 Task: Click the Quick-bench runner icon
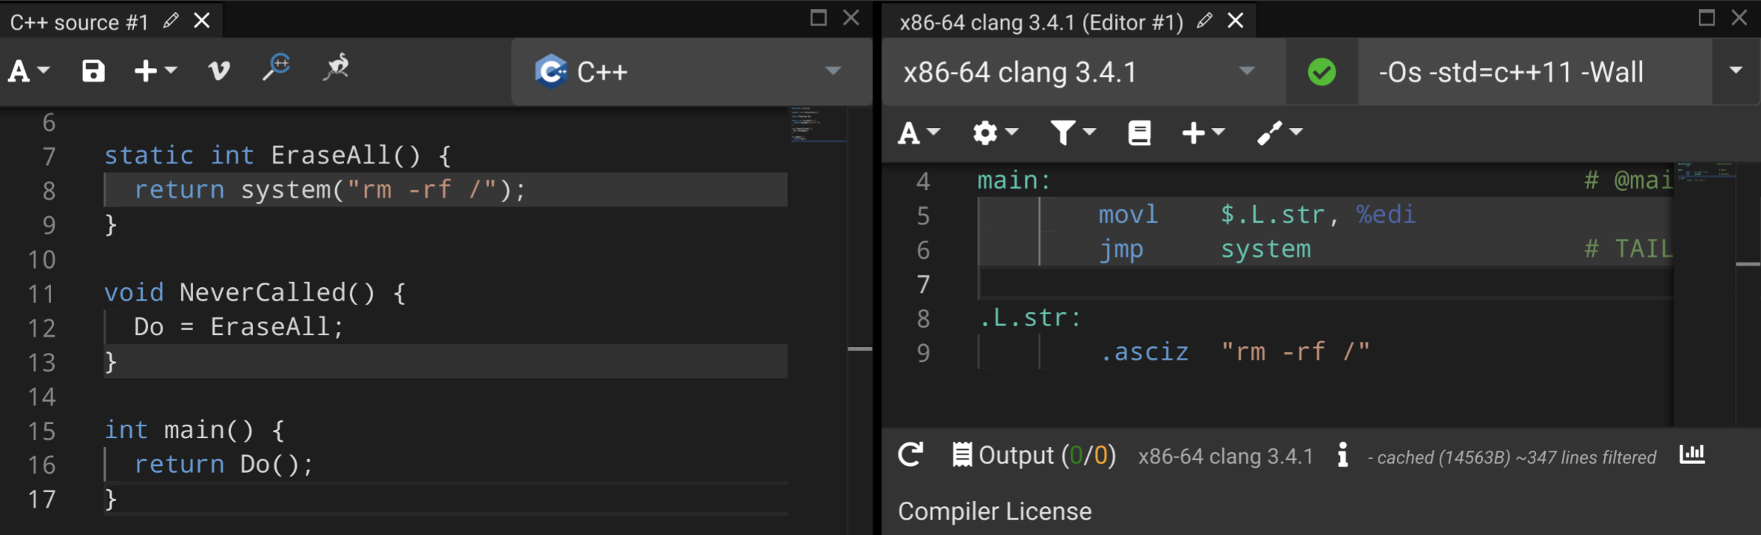(x=337, y=67)
